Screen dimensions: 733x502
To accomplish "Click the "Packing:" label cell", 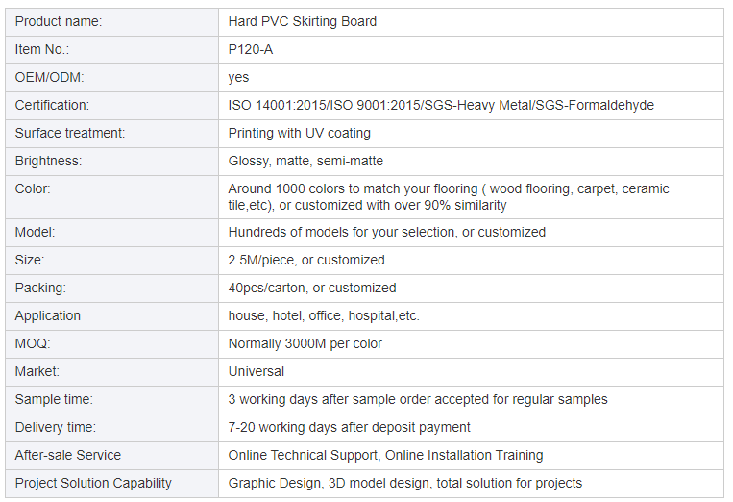I will pos(40,288).
